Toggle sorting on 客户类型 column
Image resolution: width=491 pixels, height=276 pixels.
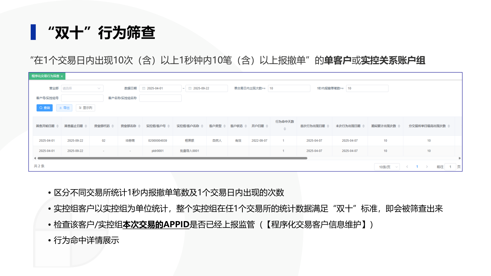224,126
